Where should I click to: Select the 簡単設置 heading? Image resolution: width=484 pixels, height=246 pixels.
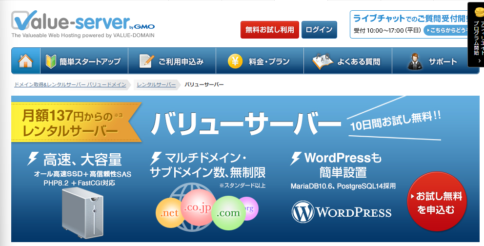pyautogui.click(x=343, y=172)
